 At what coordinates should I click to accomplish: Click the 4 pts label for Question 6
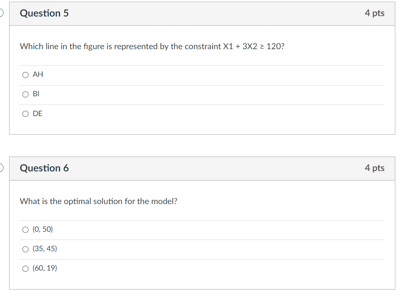[375, 168]
